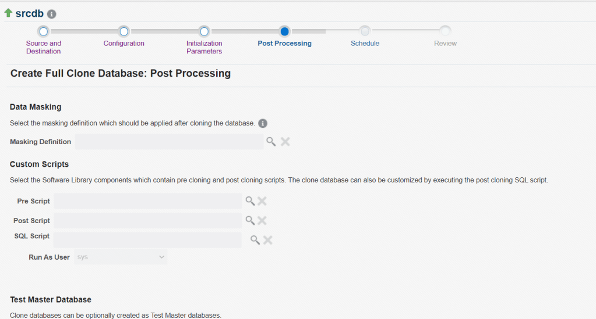The width and height of the screenshot is (596, 319).
Task: Clear the Post Script field
Action: 262,220
